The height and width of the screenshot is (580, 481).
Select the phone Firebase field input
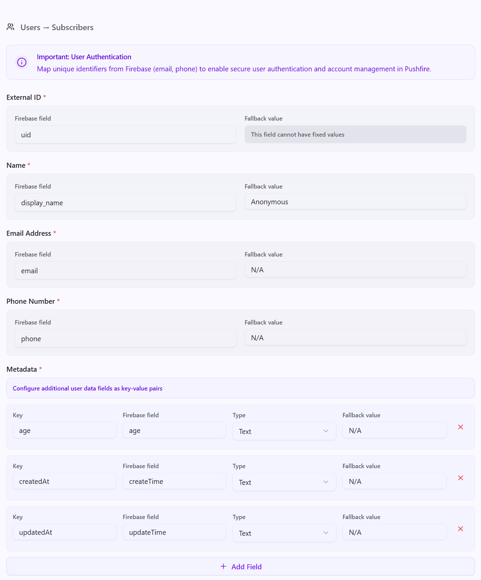pyautogui.click(x=125, y=339)
